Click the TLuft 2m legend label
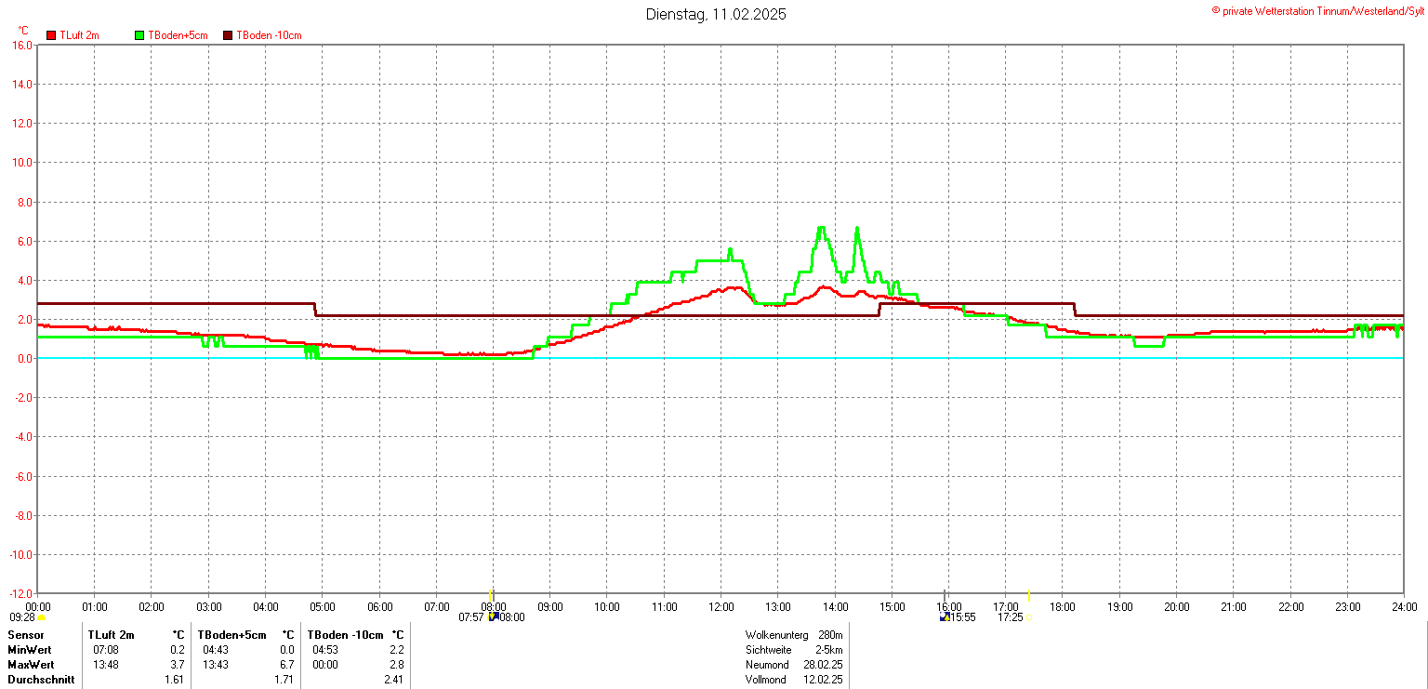 pyautogui.click(x=79, y=35)
